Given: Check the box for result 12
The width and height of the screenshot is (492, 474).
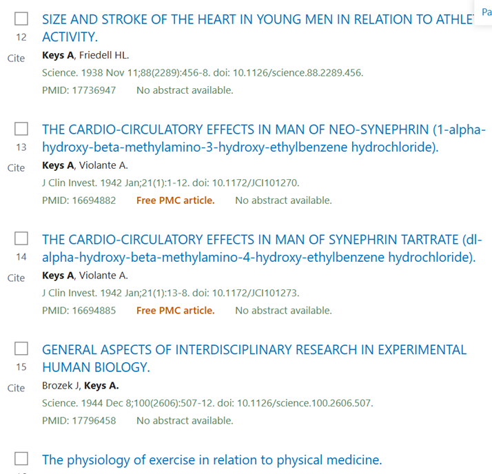Looking at the screenshot, I should (21, 19).
